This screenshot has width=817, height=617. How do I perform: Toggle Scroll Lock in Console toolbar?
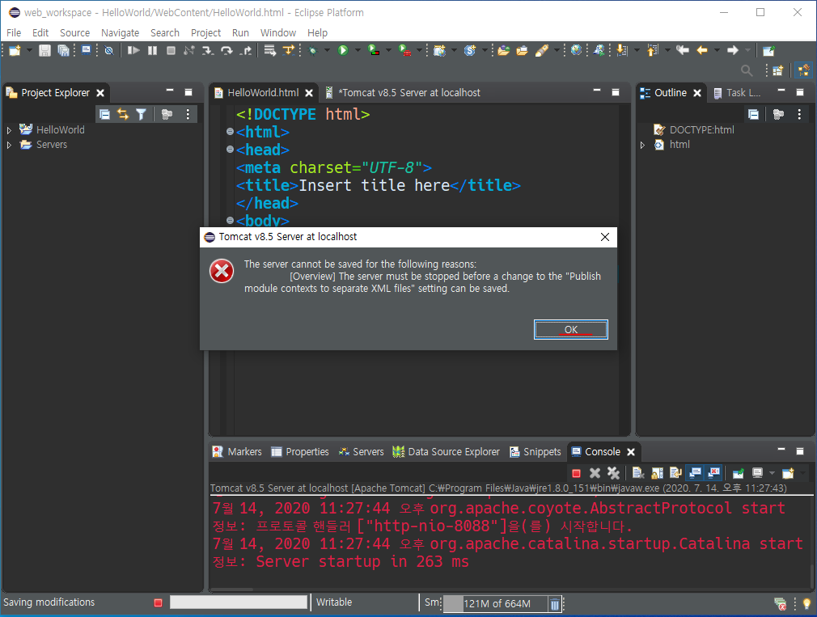[x=657, y=473]
